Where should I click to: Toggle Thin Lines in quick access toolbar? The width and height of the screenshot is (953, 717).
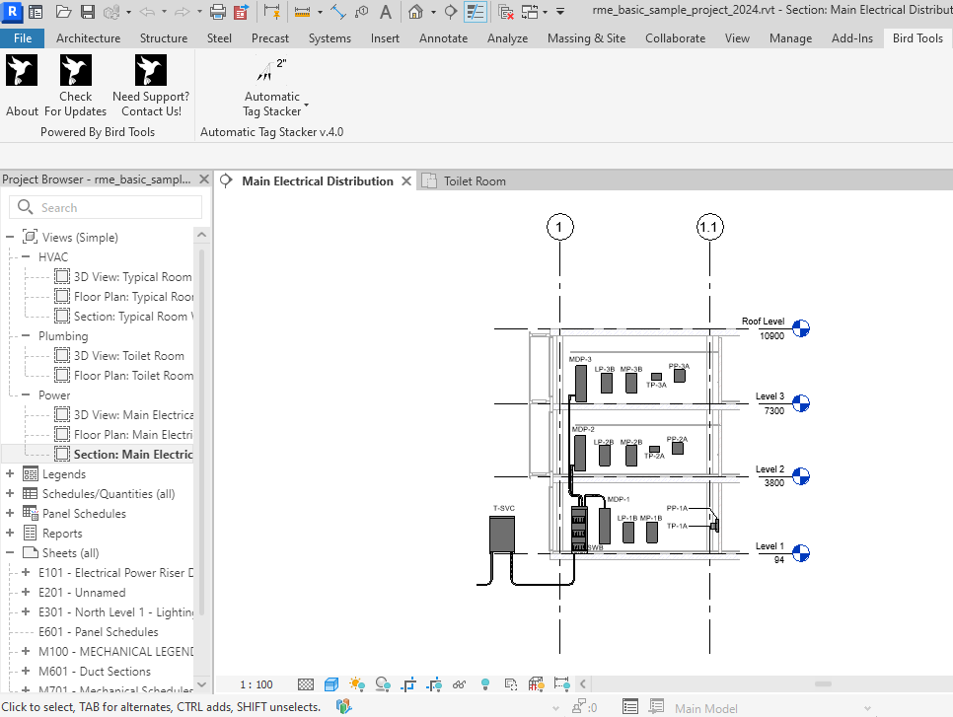click(476, 12)
